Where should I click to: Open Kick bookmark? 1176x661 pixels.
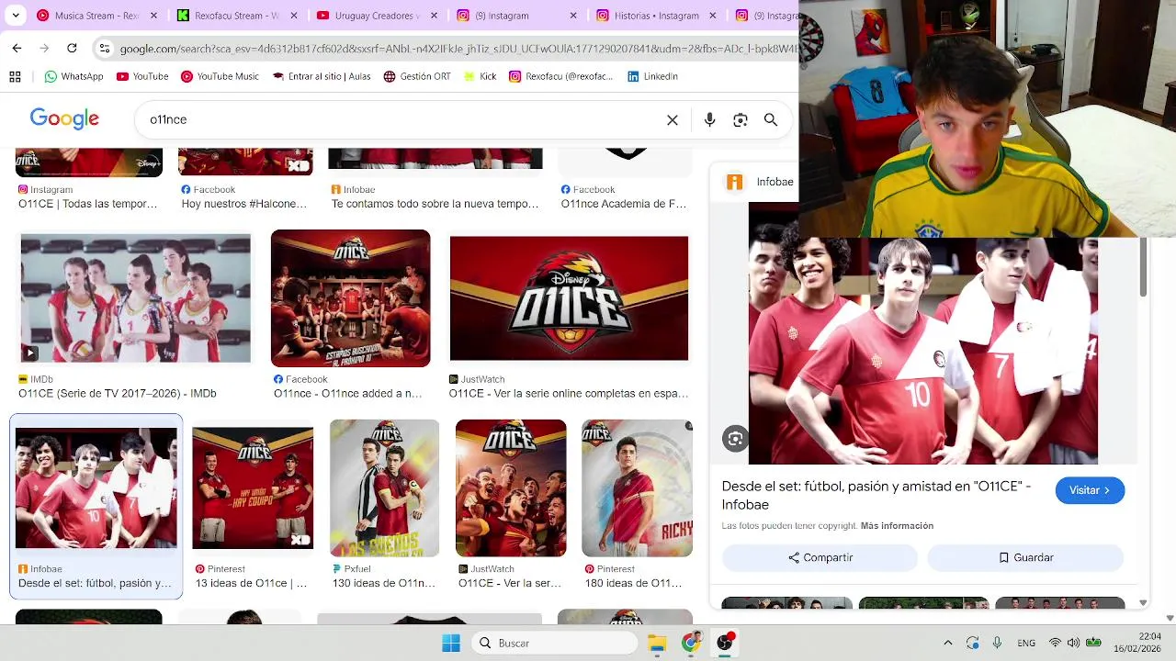(x=480, y=76)
